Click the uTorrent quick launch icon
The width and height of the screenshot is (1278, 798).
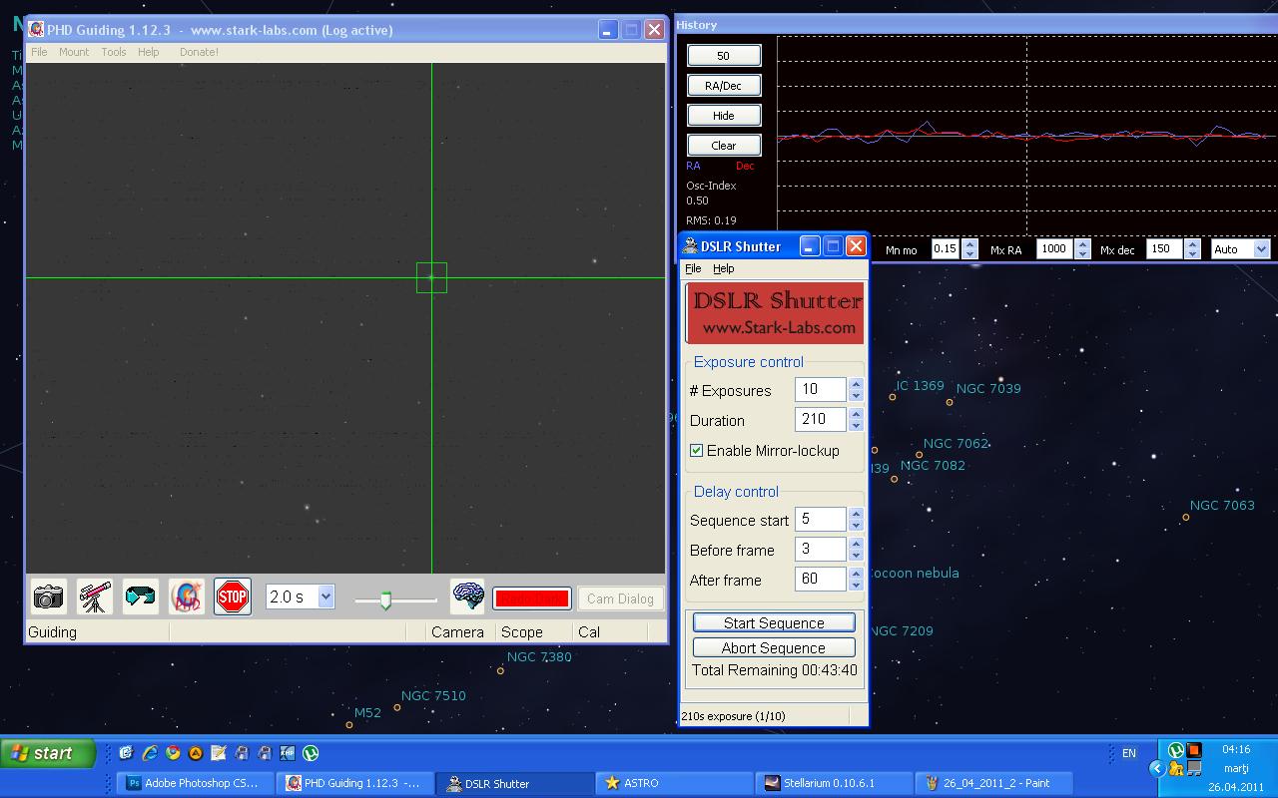coord(311,753)
